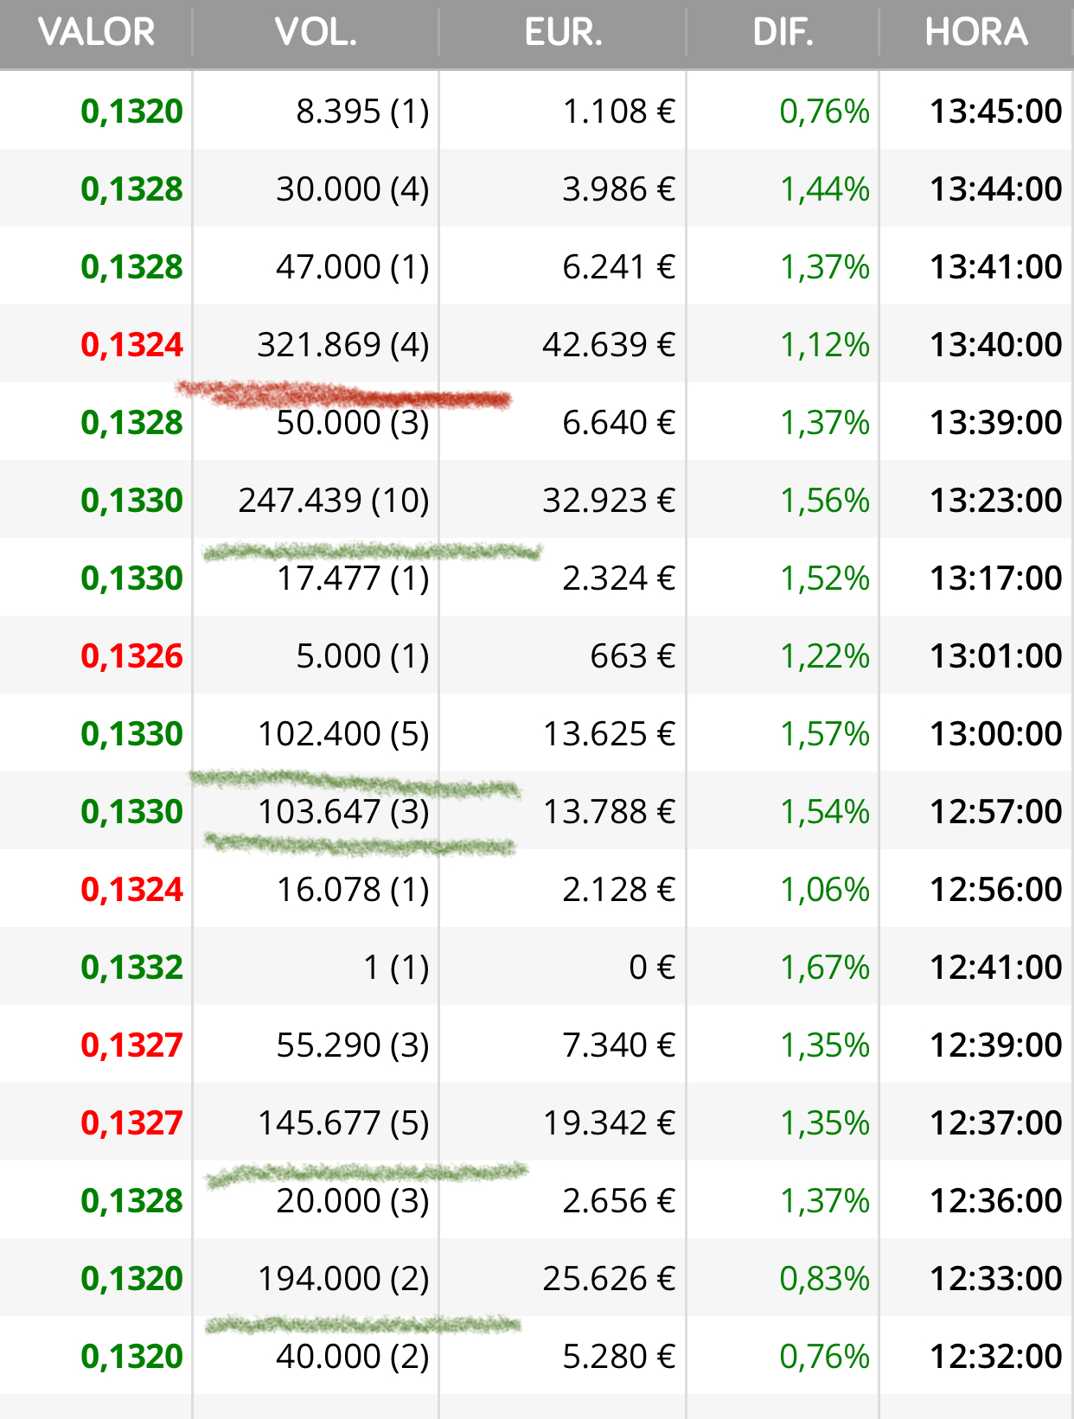Click the 5.000 (1) volume cell
Image resolution: width=1074 pixels, height=1419 pixels.
click(362, 656)
